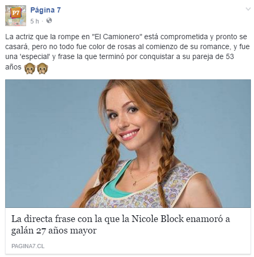This screenshot has height=257, width=254.
Task: Click the necklace pendant in the photo
Action: coord(135,183)
